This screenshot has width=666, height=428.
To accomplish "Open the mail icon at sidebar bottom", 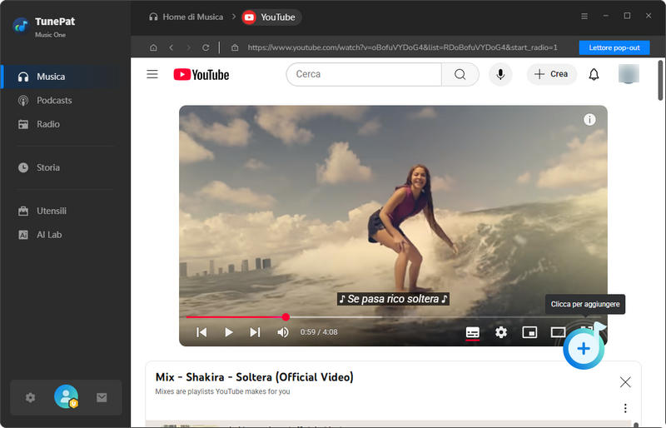I will pyautogui.click(x=102, y=397).
